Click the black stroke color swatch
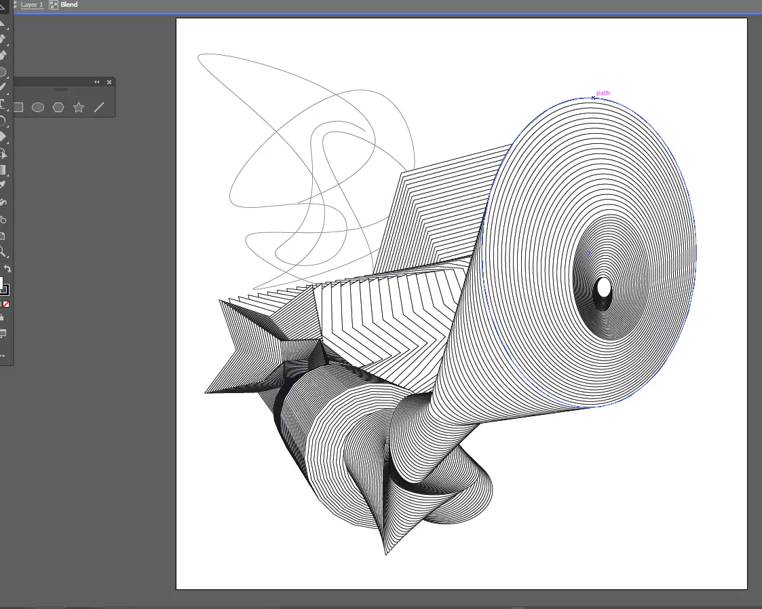This screenshot has height=609, width=762. click(4, 290)
